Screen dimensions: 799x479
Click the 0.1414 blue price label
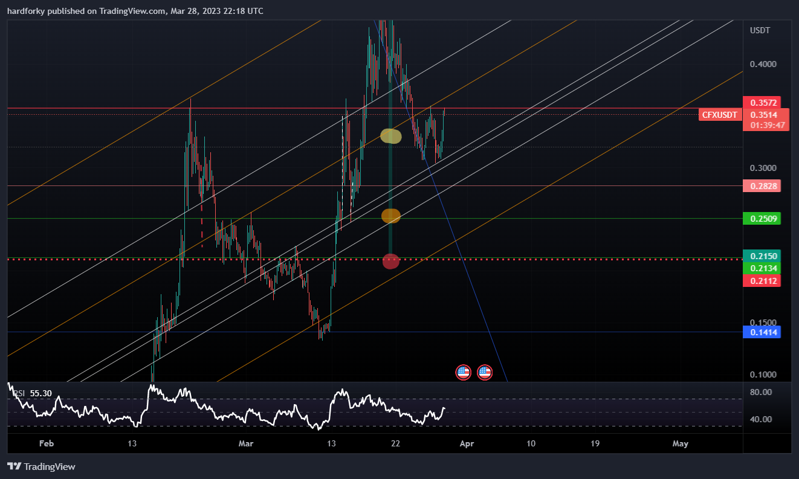tap(762, 332)
